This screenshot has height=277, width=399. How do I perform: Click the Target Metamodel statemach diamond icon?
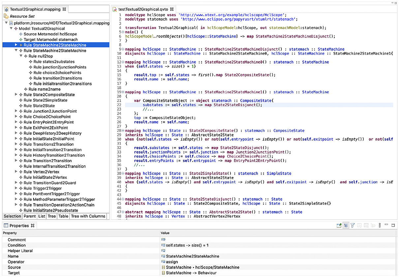(20, 40)
